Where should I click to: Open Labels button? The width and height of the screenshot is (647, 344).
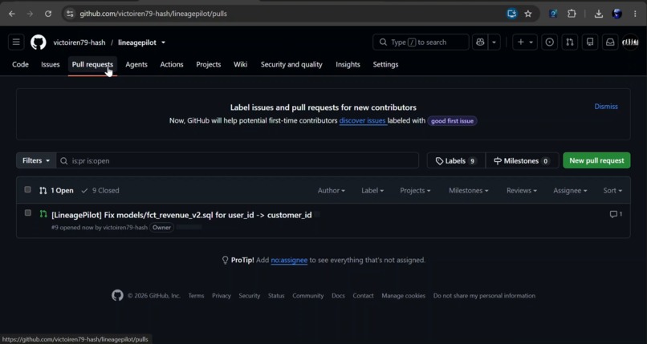[x=457, y=160]
